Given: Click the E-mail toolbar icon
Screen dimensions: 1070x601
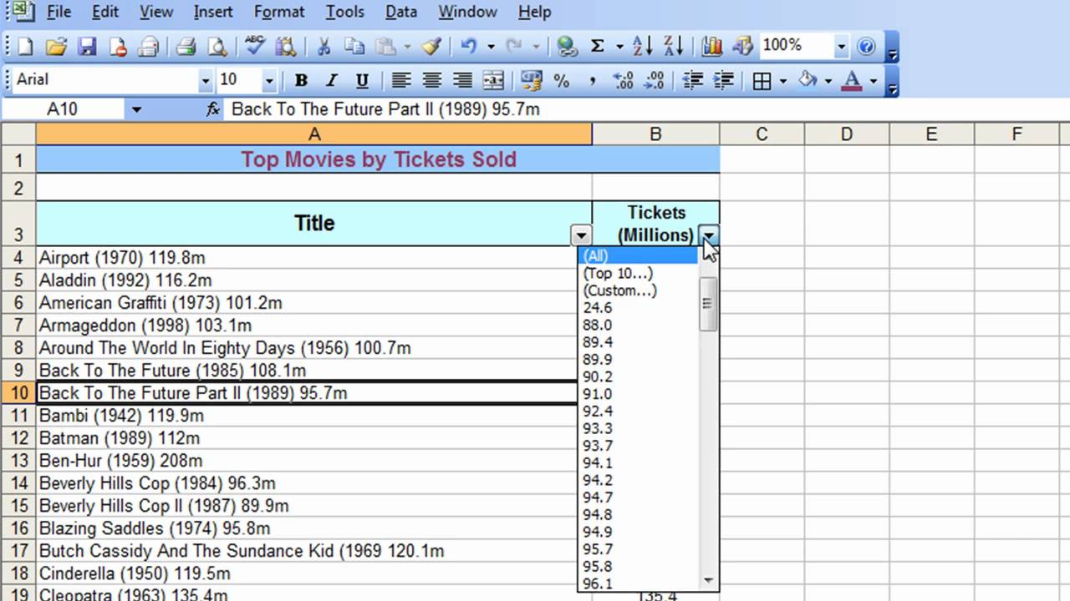Looking at the screenshot, I should pos(150,47).
